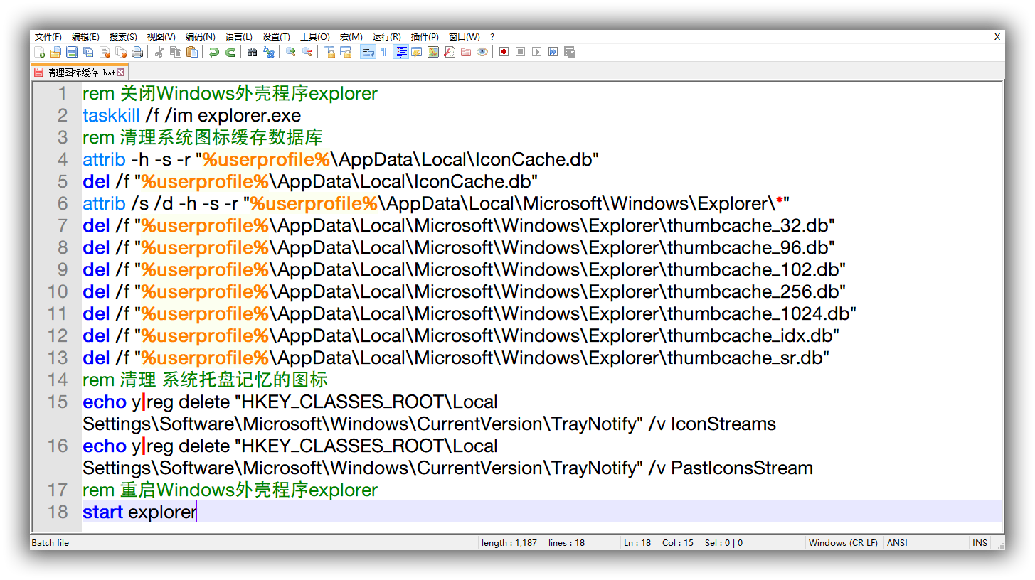Click the Stop recording macro button
Image resolution: width=1035 pixels, height=580 pixels.
click(x=520, y=52)
